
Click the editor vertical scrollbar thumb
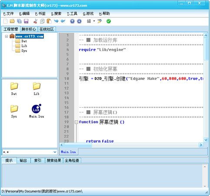click(206, 49)
